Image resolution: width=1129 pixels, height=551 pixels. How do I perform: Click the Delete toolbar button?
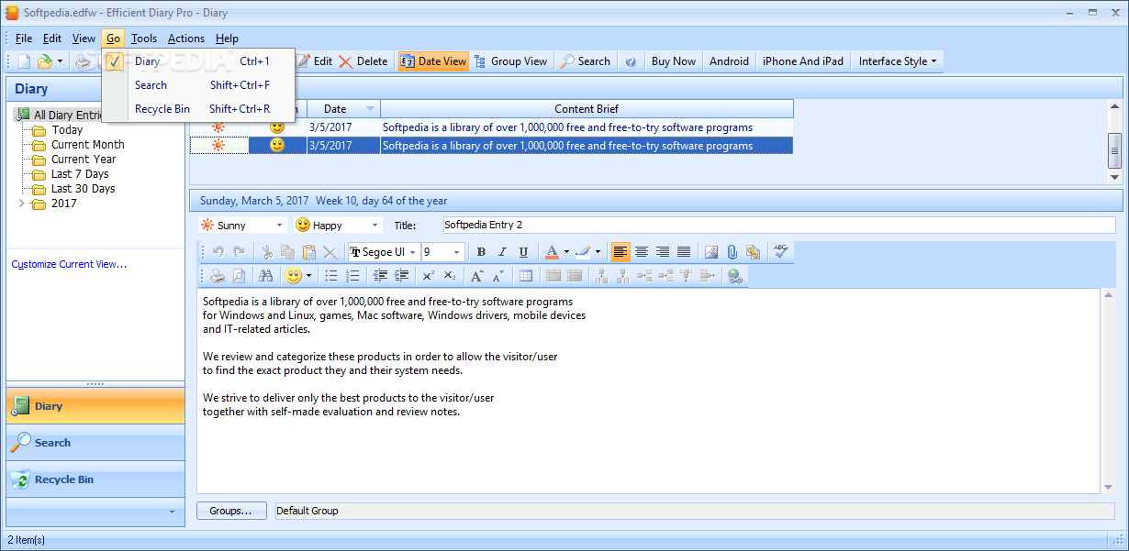363,61
